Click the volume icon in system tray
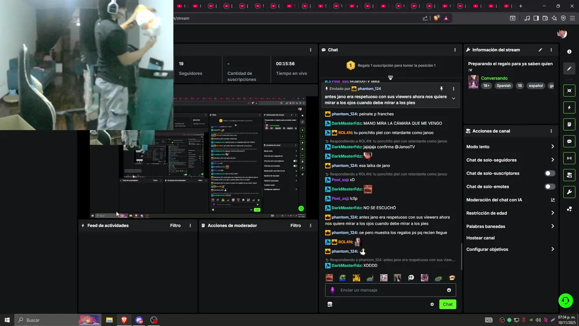Image resolution: width=579 pixels, height=326 pixels. point(538,320)
